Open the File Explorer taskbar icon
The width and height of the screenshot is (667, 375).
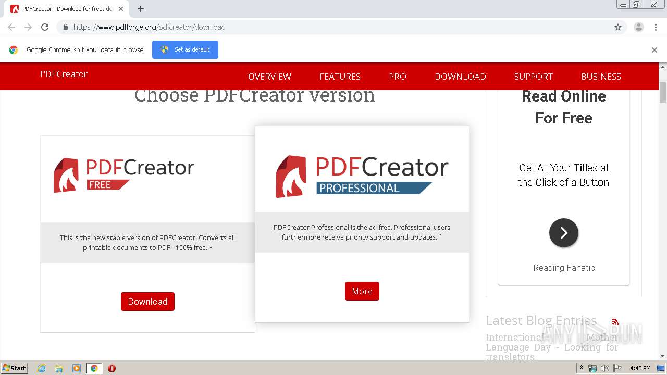pos(59,368)
